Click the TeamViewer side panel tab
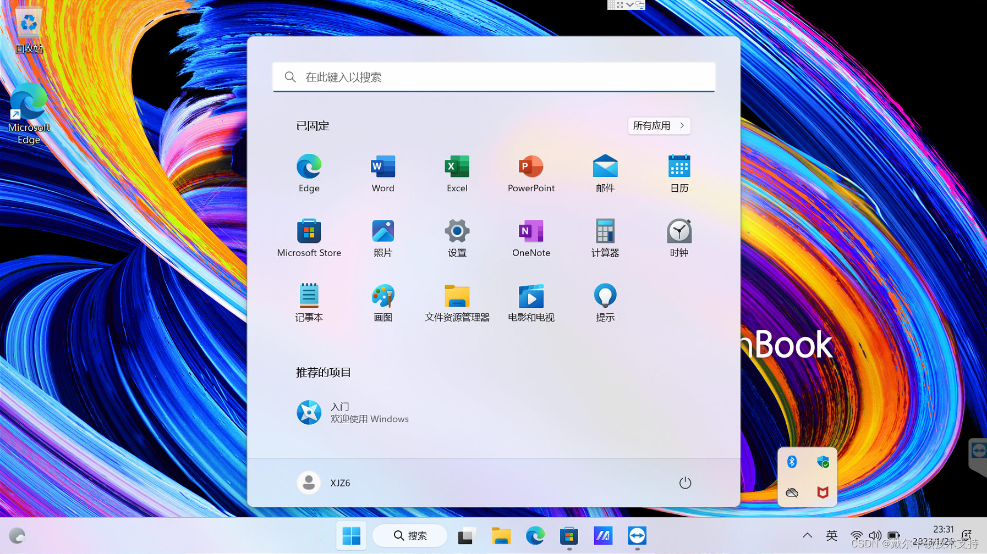This screenshot has width=987, height=554. click(x=978, y=456)
